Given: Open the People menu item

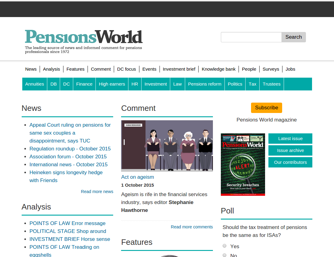Looking at the screenshot, I should pyautogui.click(x=249, y=69).
